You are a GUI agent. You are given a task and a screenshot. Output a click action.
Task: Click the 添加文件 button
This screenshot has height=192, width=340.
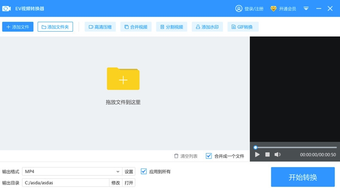coord(18,27)
